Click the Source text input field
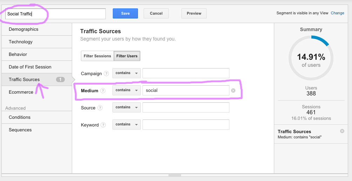This screenshot has width=352, height=181. [x=186, y=108]
